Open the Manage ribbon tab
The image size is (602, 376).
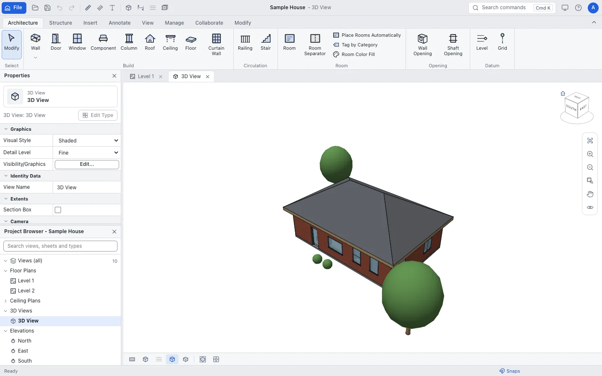[x=174, y=23]
